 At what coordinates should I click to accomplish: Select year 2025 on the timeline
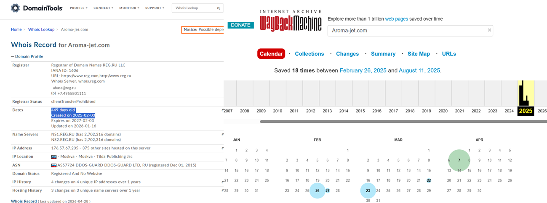[x=526, y=111]
